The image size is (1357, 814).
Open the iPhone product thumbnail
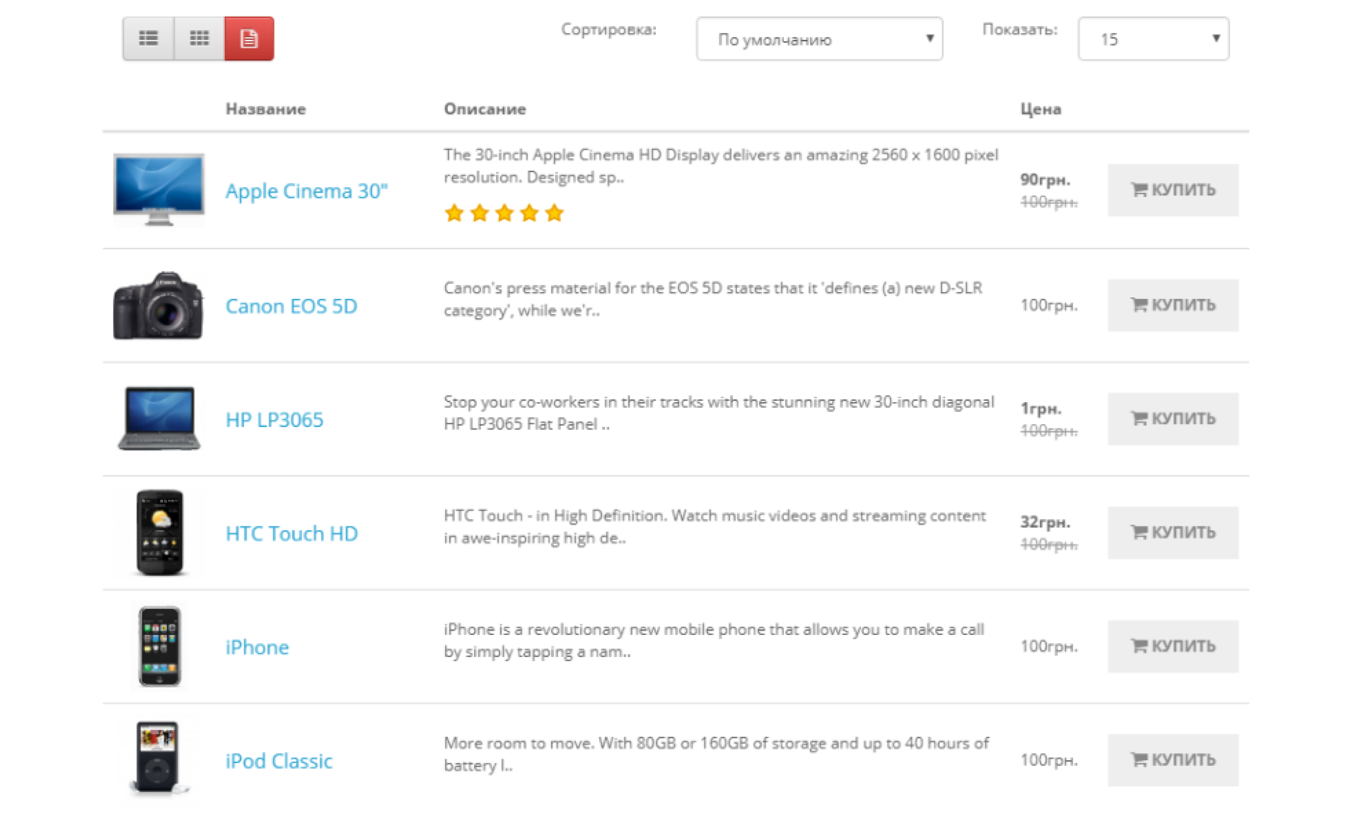click(159, 646)
